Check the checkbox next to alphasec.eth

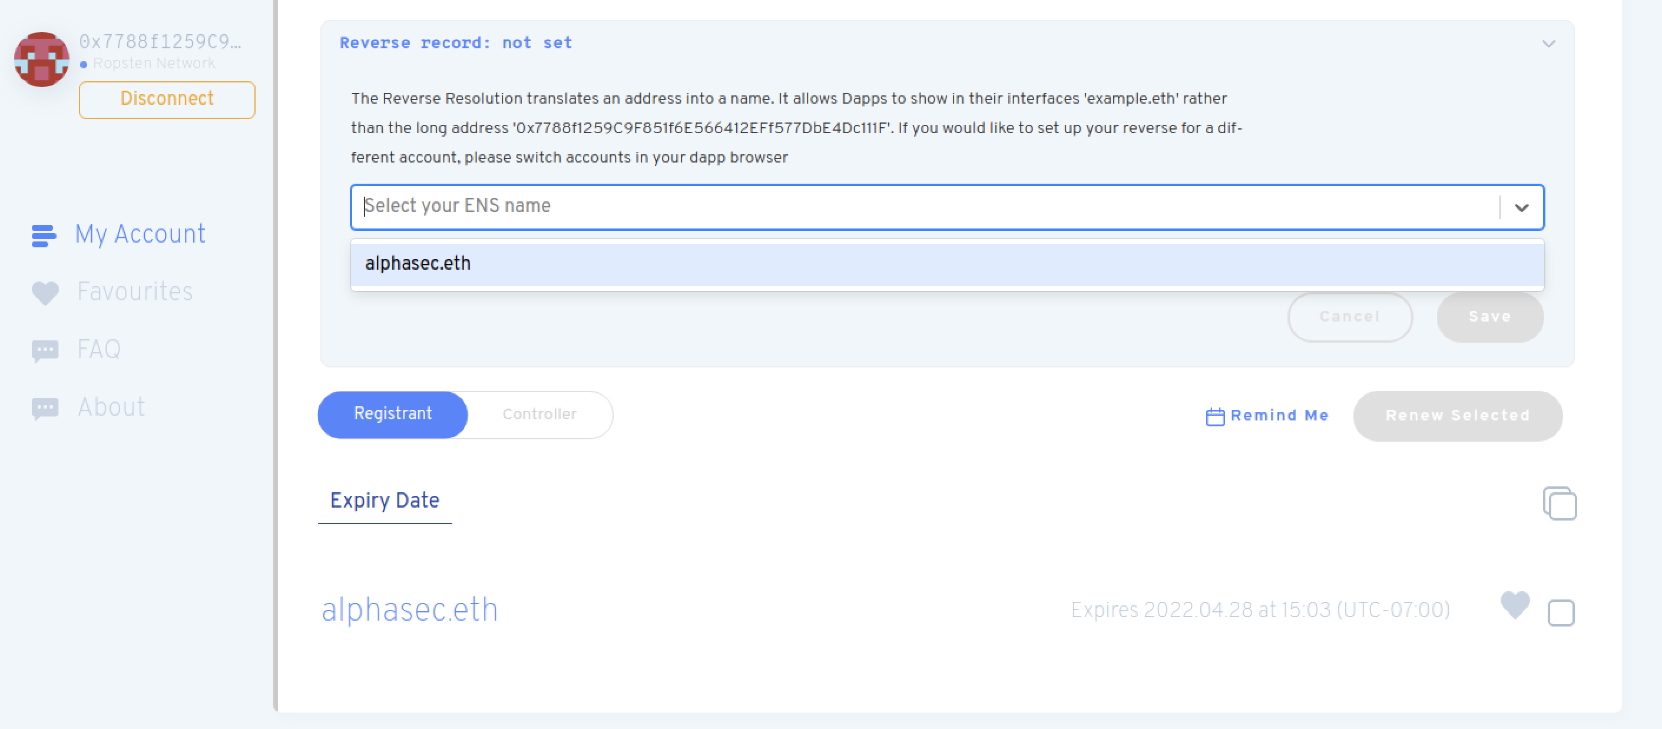pos(1561,612)
